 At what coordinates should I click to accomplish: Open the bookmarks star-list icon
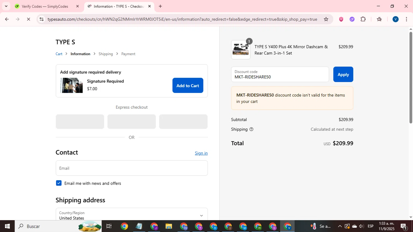coord(379,19)
